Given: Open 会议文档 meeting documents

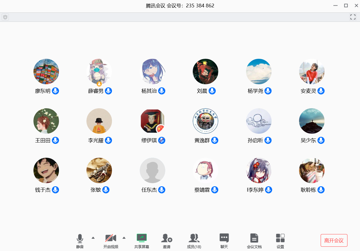Looking at the screenshot, I should pyautogui.click(x=254, y=238).
